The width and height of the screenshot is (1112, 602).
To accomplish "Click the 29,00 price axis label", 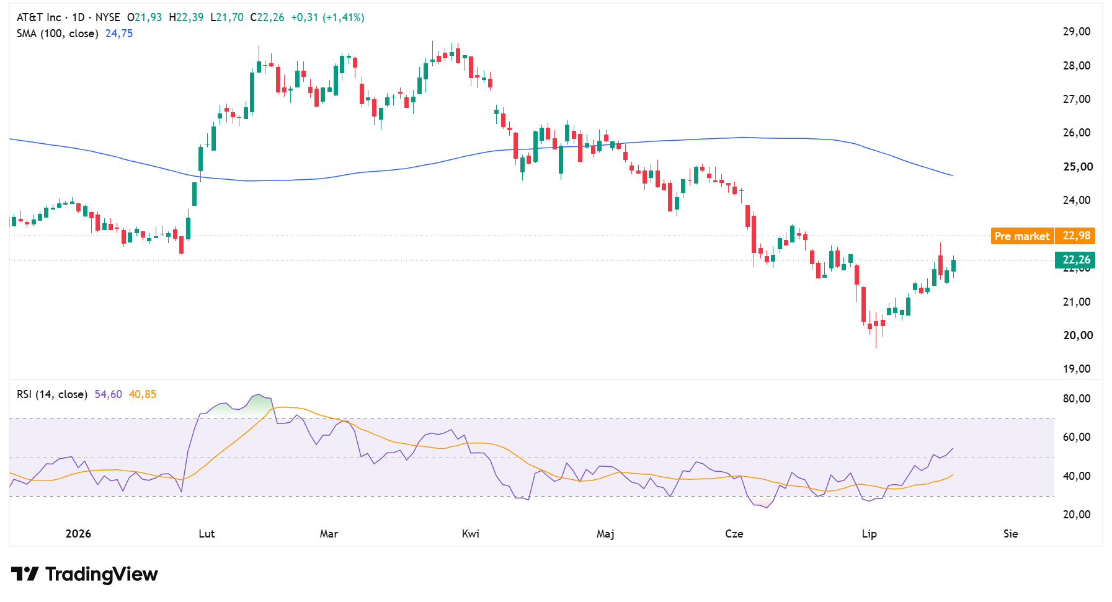I will pos(1077,32).
